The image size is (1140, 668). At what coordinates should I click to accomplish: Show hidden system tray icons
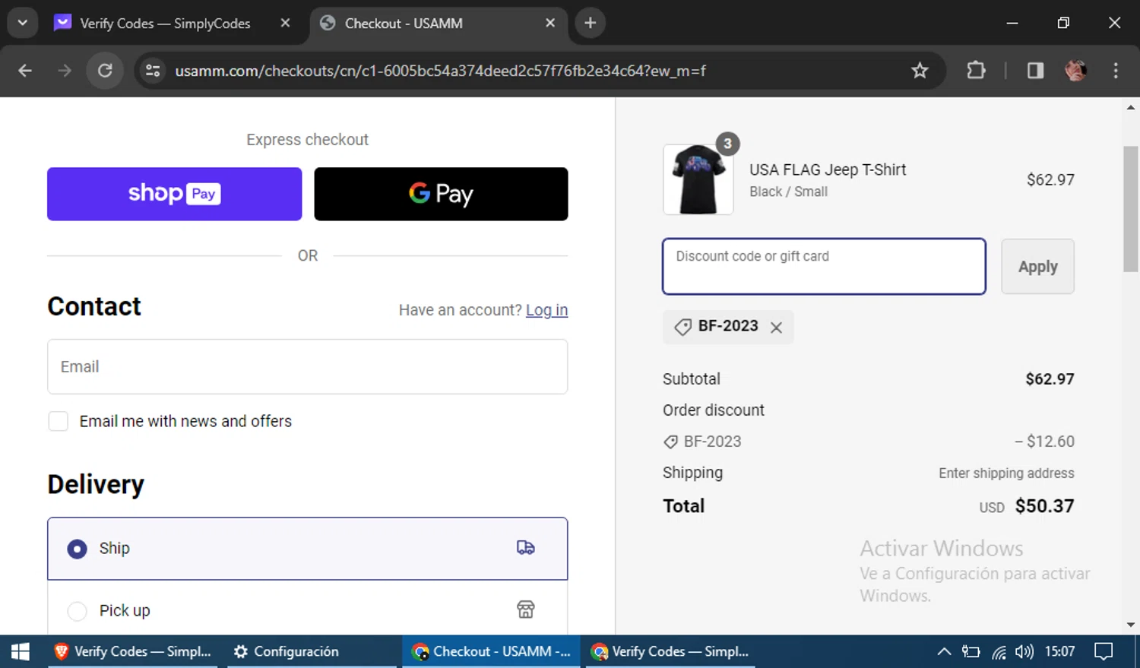943,651
